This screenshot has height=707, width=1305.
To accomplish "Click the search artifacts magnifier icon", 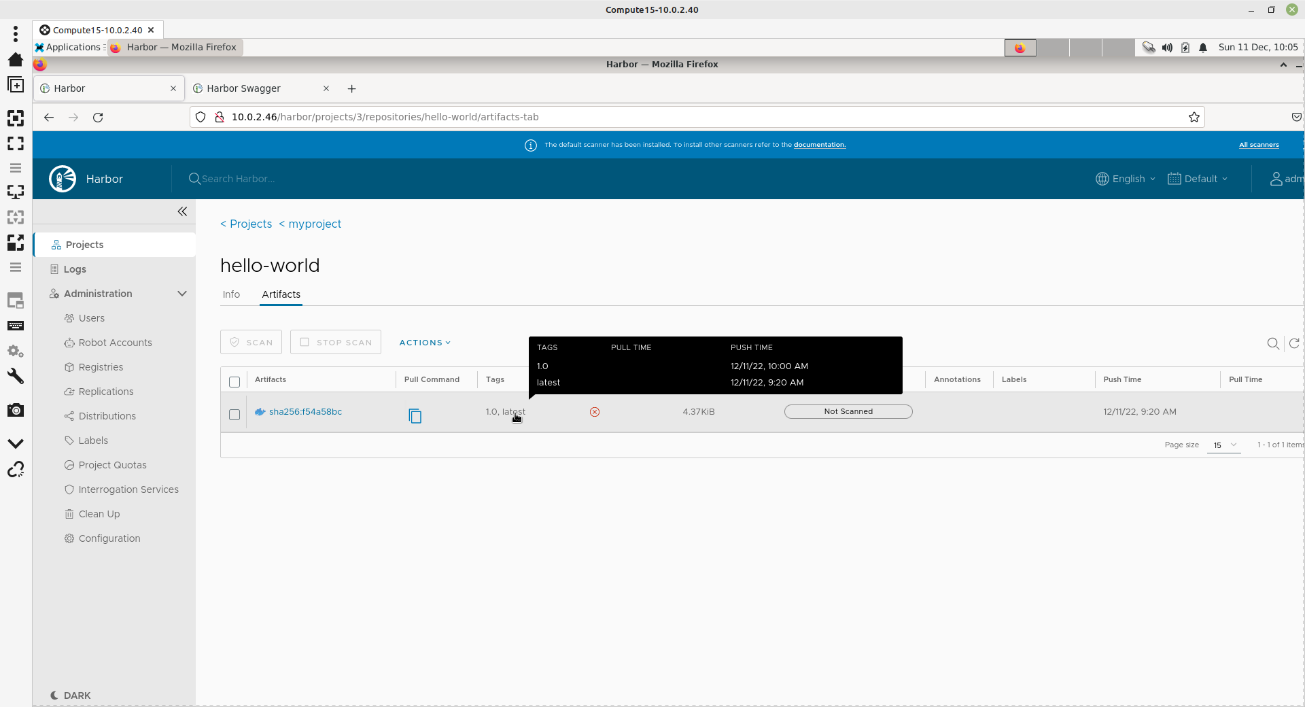I will (x=1272, y=344).
